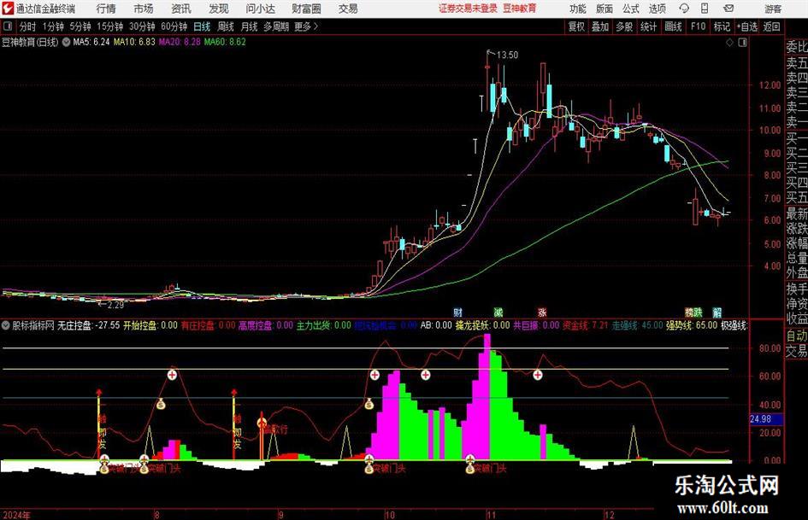Open the 财富圈 menu
This screenshot has width=808, height=520.
click(306, 9)
